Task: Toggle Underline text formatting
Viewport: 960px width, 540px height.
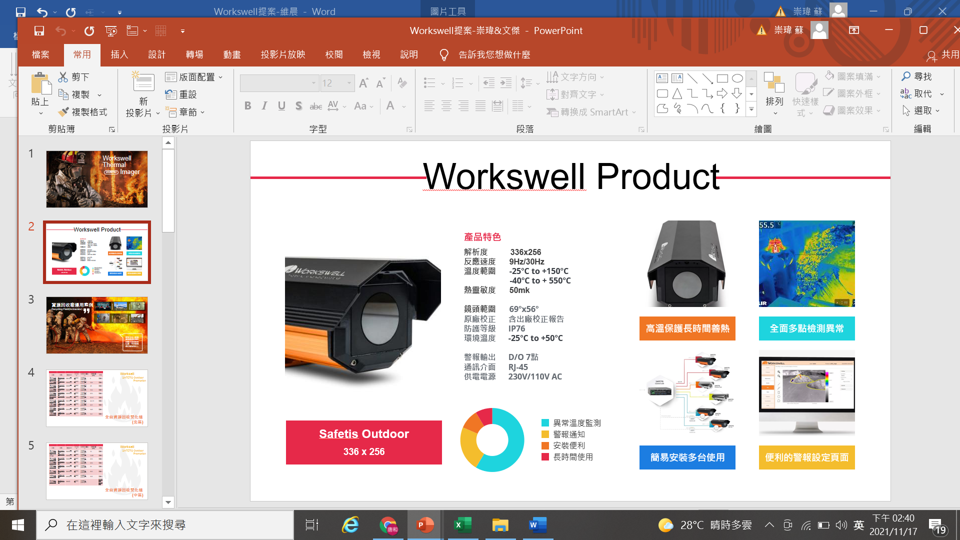Action: pyautogui.click(x=281, y=106)
